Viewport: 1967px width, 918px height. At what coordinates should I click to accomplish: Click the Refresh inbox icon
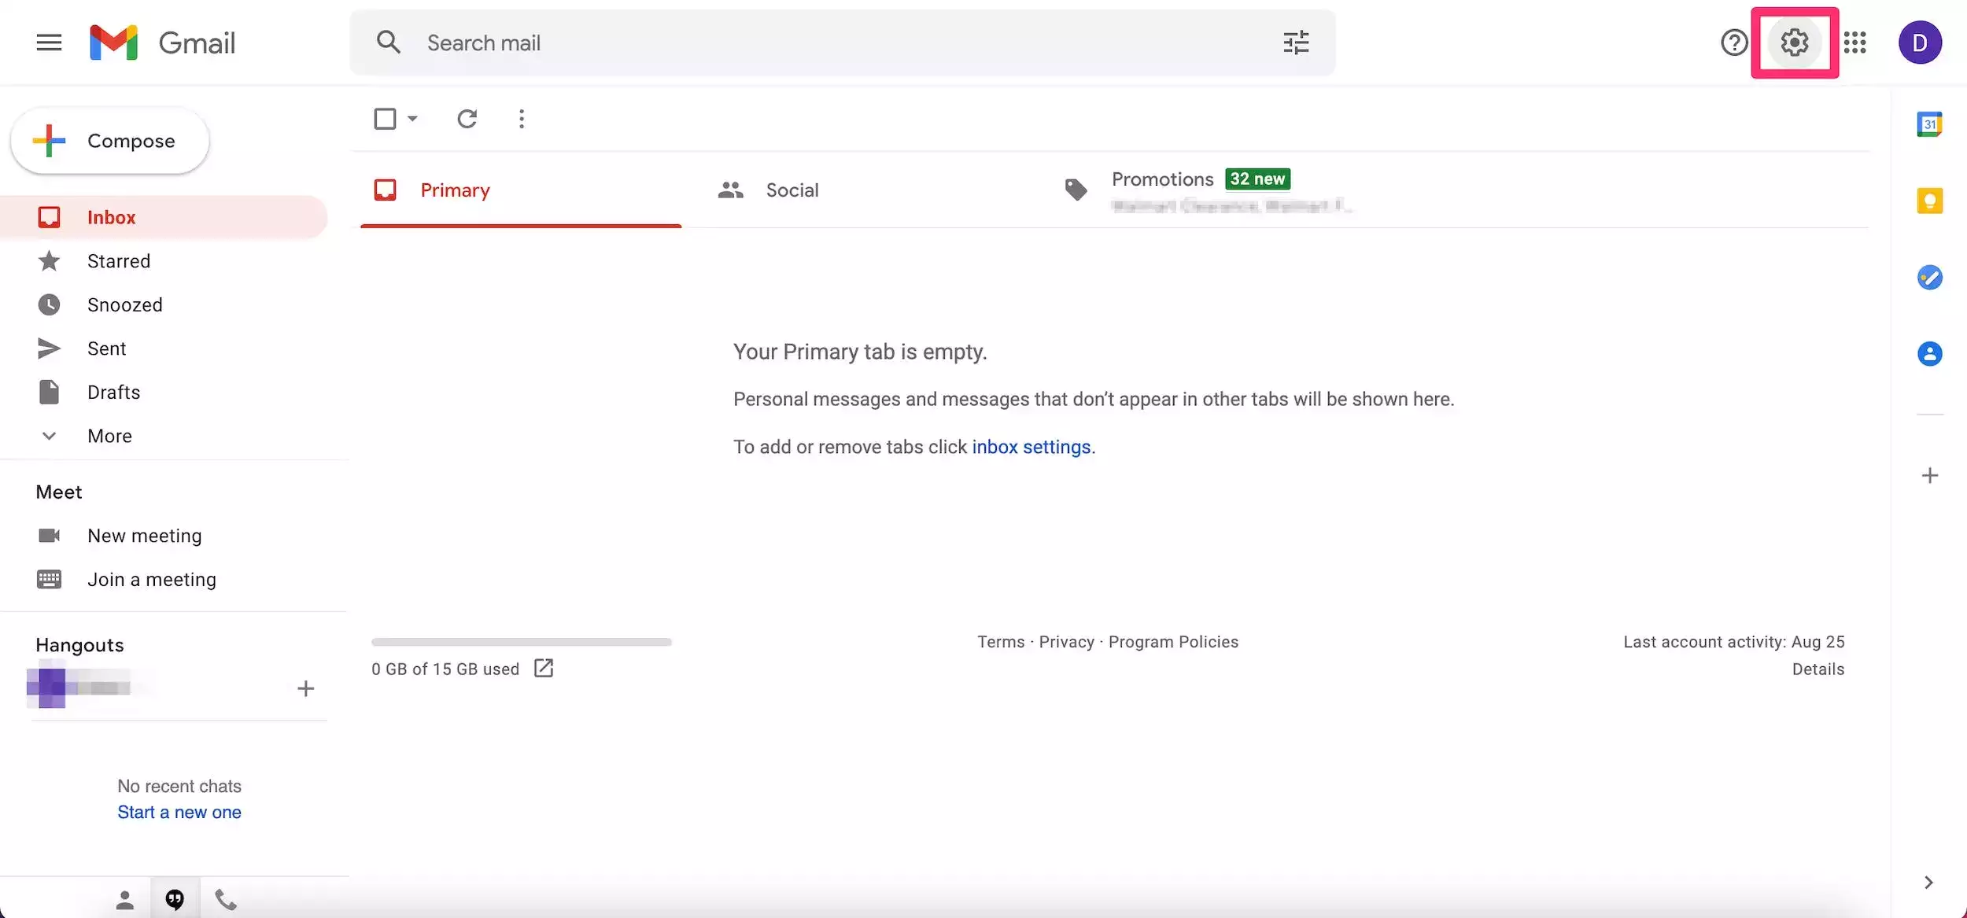[x=467, y=119]
